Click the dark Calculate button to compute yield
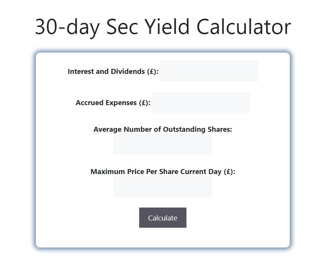 (163, 218)
